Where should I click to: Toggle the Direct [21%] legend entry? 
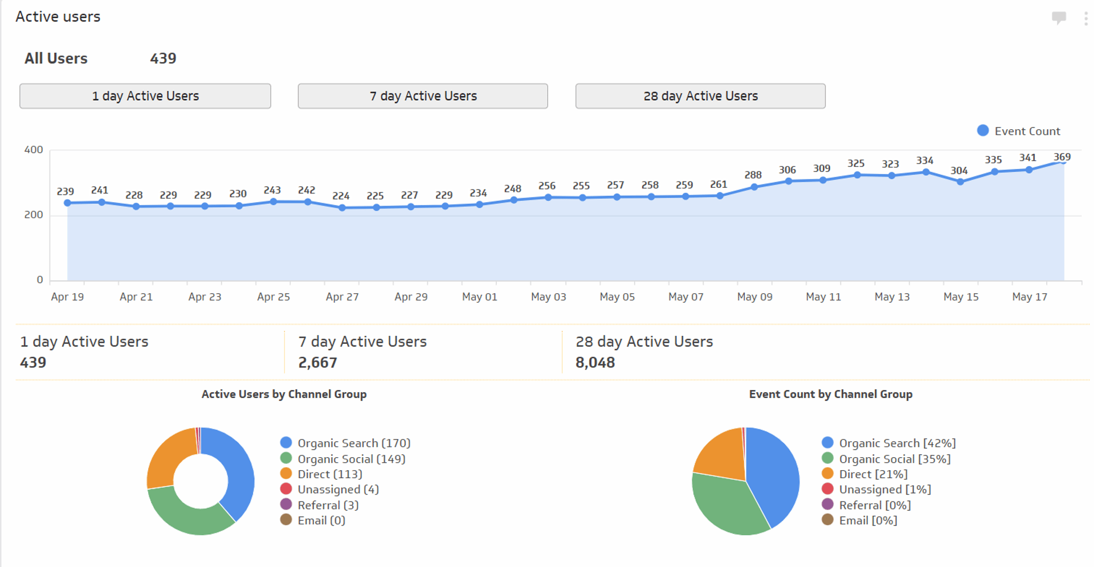pyautogui.click(x=873, y=474)
